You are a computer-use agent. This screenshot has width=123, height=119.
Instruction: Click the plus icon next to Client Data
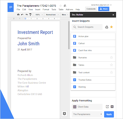[x=112, y=107]
